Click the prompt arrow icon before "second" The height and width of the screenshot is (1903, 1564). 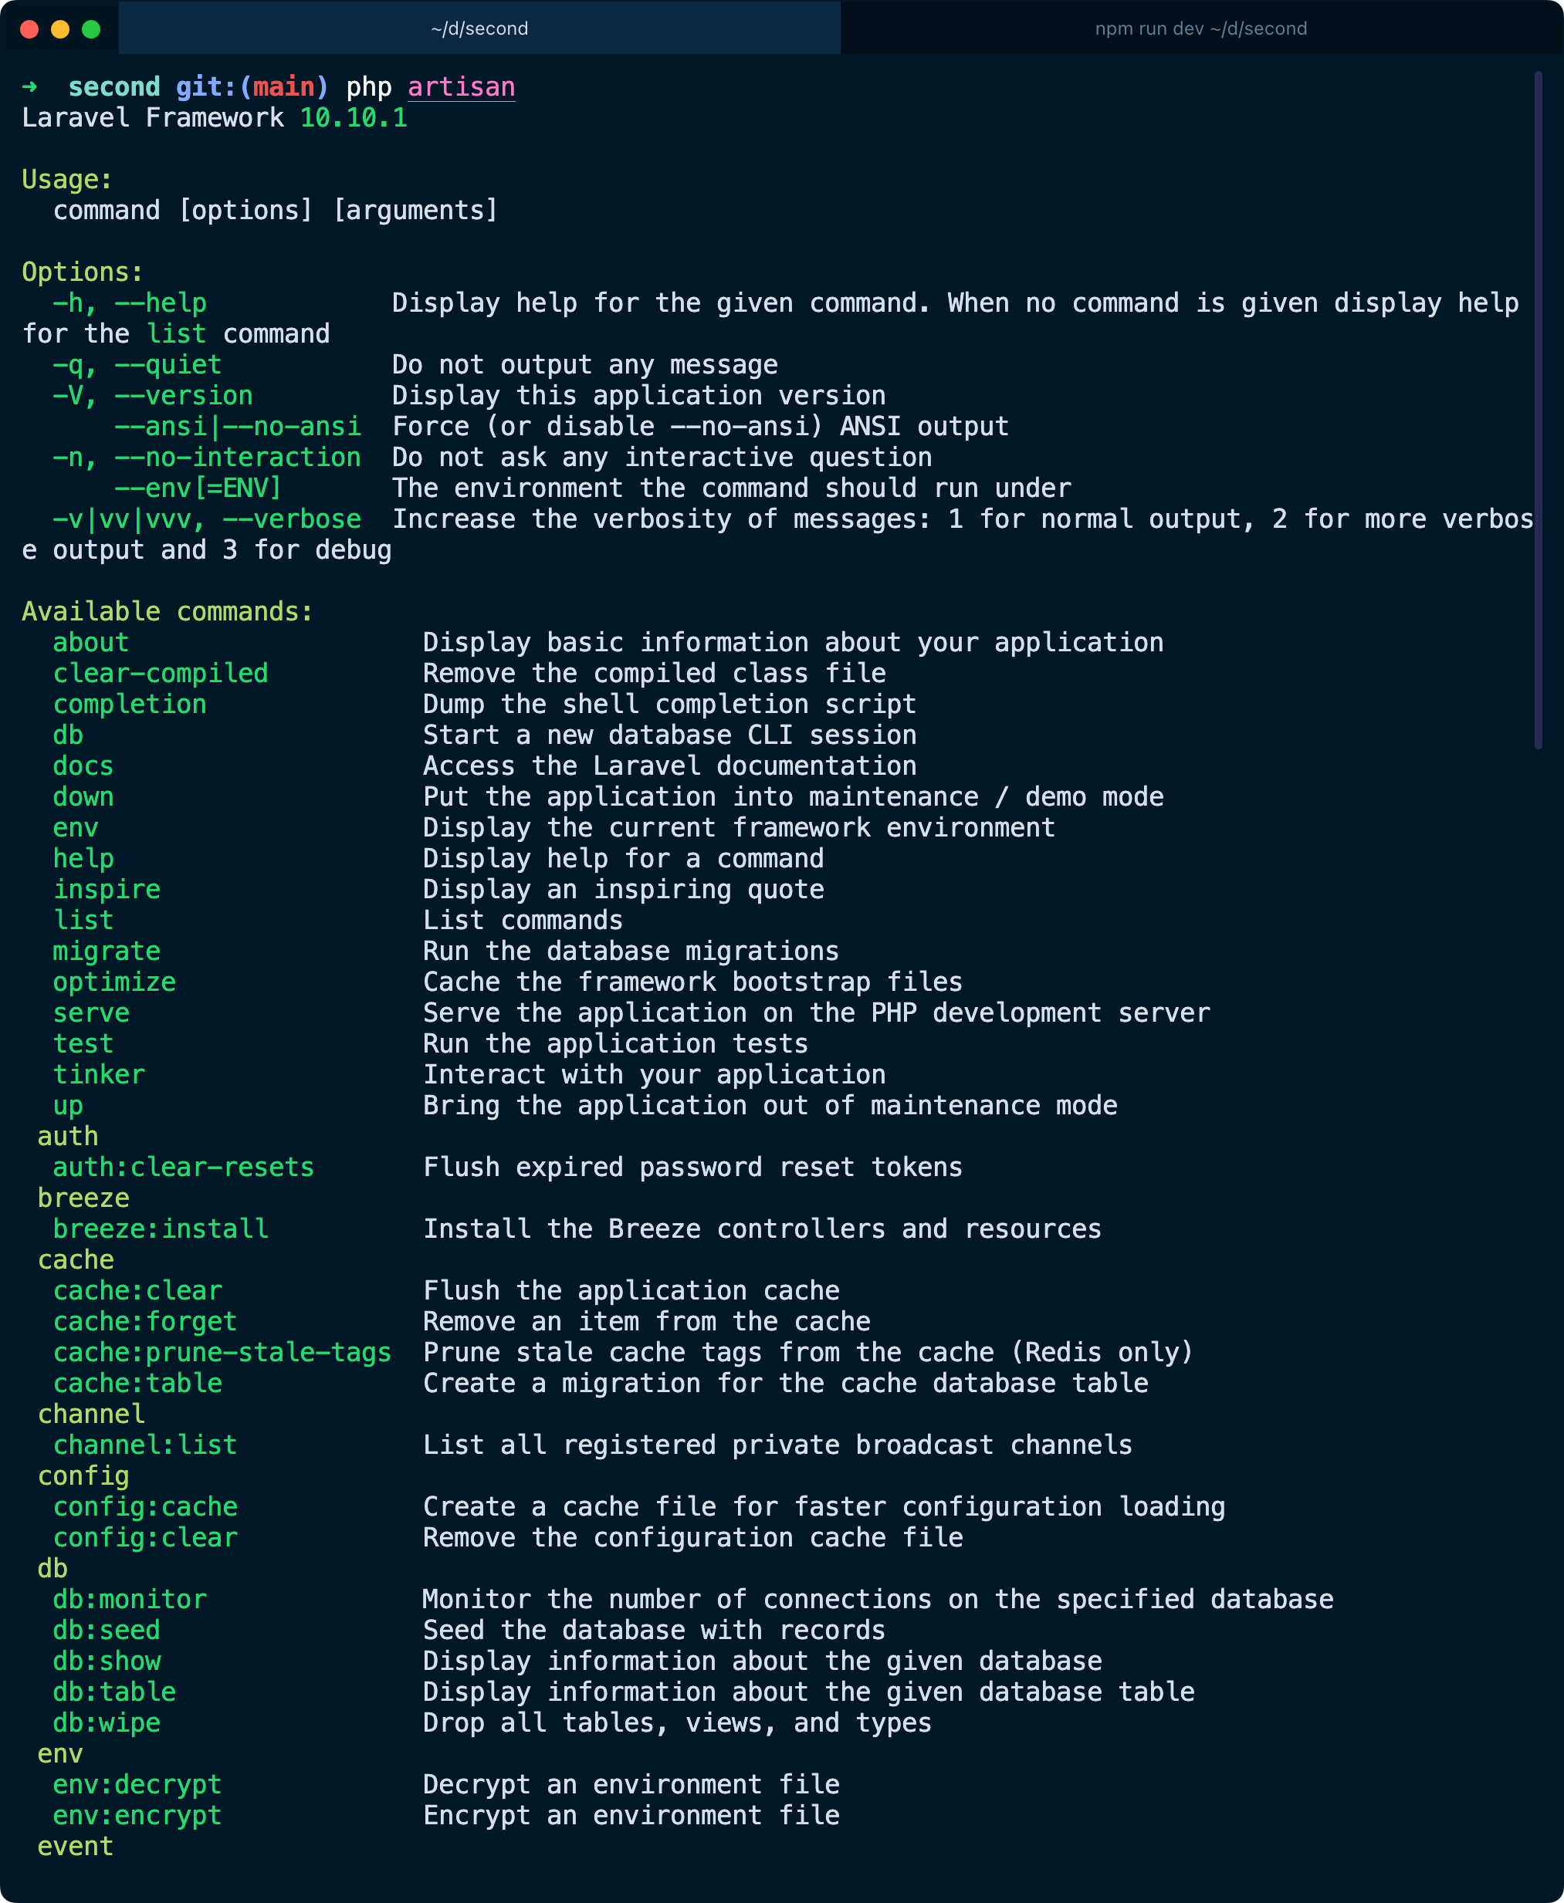click(x=30, y=86)
